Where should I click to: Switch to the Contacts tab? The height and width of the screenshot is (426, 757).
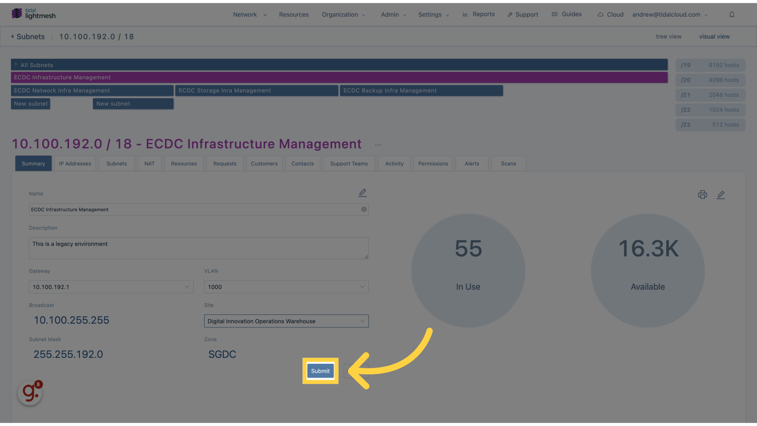tap(302, 163)
